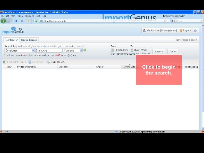
Task: Click the Enterprise Search label
Action: pos(187,40)
